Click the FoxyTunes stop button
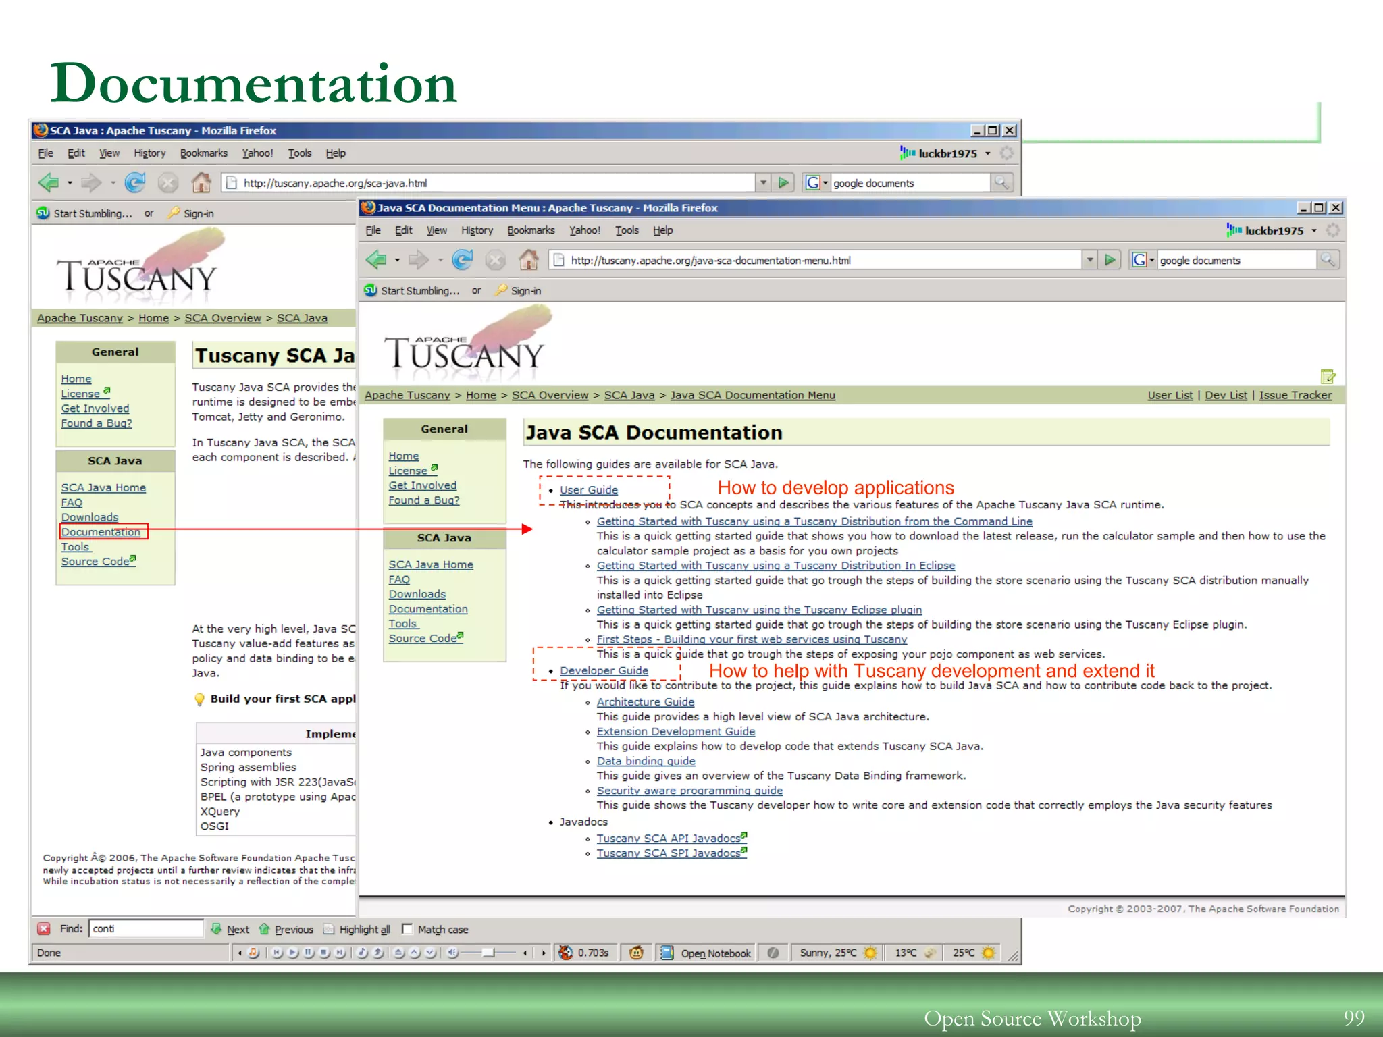Viewport: 1383px width, 1037px height. tap(324, 953)
